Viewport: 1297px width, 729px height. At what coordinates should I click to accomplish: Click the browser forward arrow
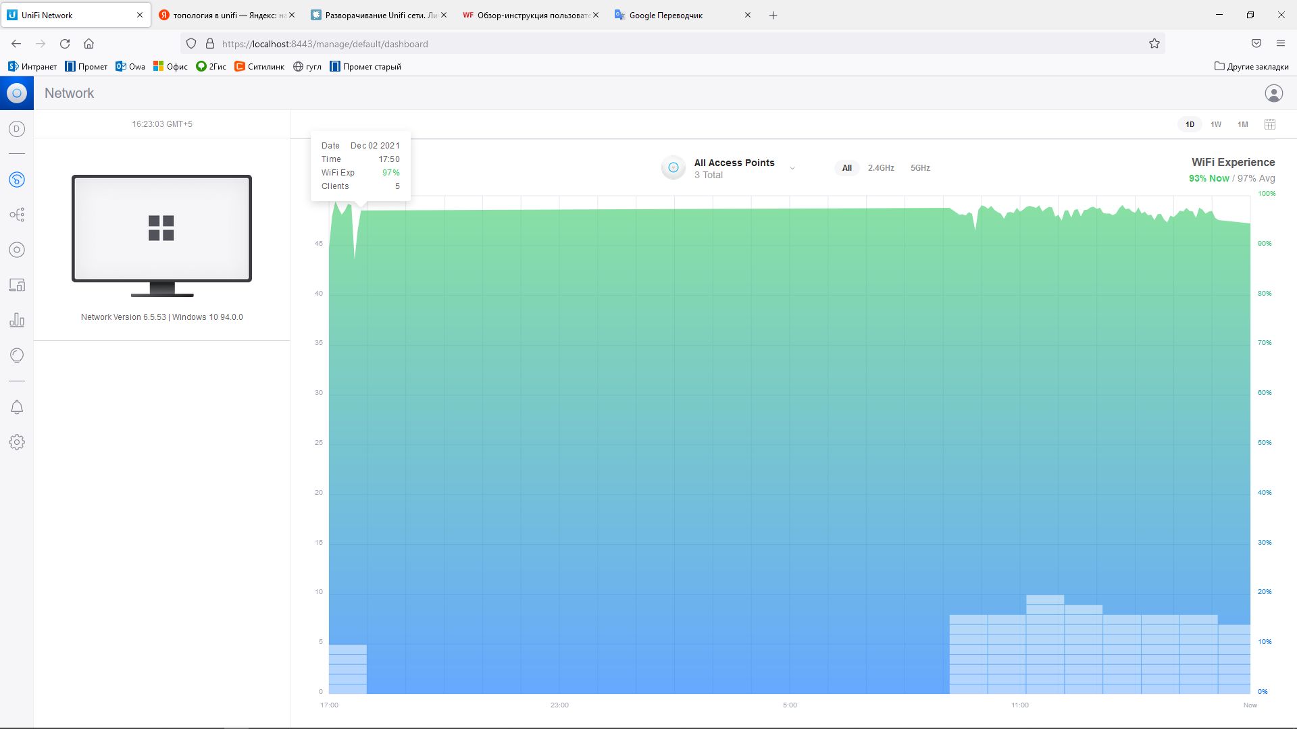tap(41, 44)
